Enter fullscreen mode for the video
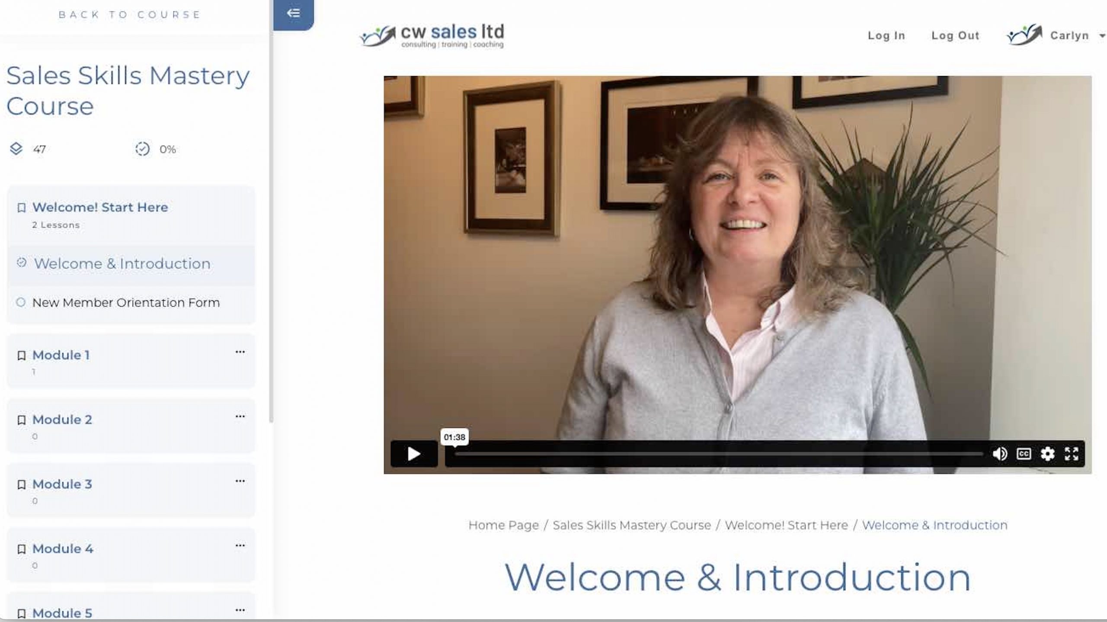The width and height of the screenshot is (1107, 622). click(1071, 454)
